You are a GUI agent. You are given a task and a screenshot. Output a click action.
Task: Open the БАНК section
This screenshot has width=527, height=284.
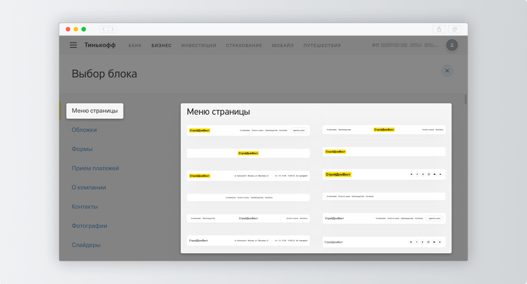(135, 45)
